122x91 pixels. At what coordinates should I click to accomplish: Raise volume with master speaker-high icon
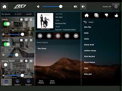[x=75, y=7]
